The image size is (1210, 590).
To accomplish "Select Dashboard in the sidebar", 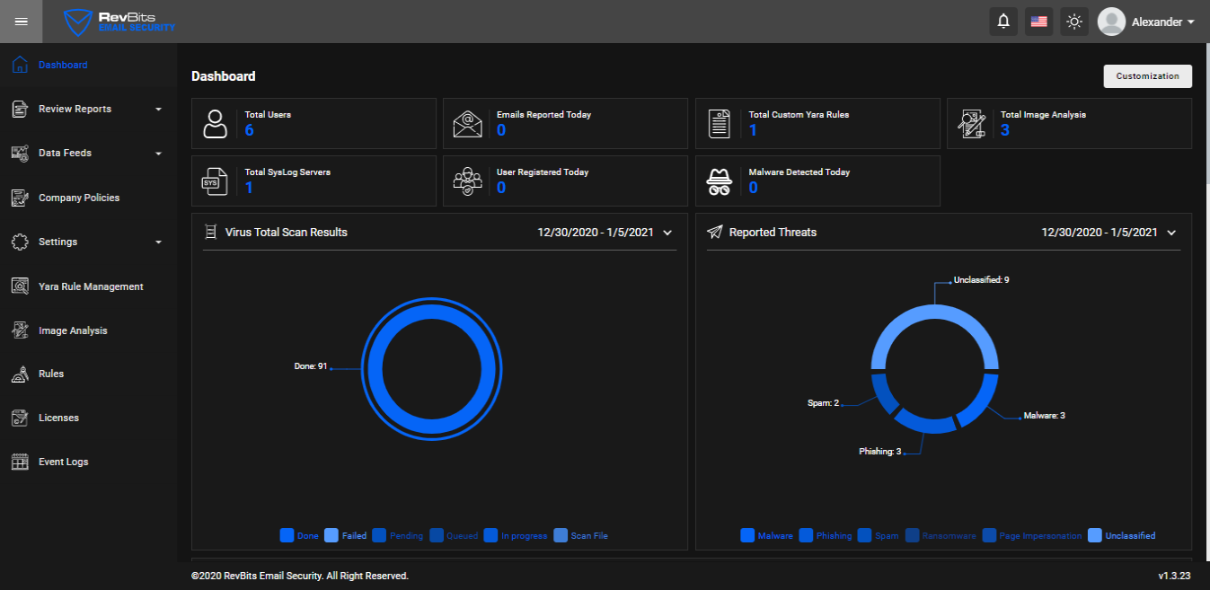I will (63, 65).
